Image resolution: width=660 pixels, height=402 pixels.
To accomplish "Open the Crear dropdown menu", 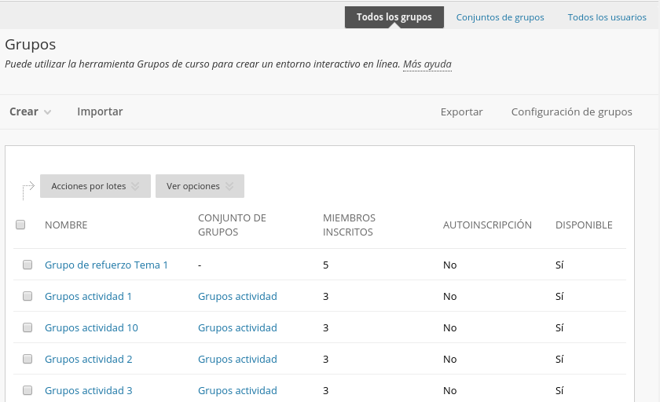I will (31, 111).
